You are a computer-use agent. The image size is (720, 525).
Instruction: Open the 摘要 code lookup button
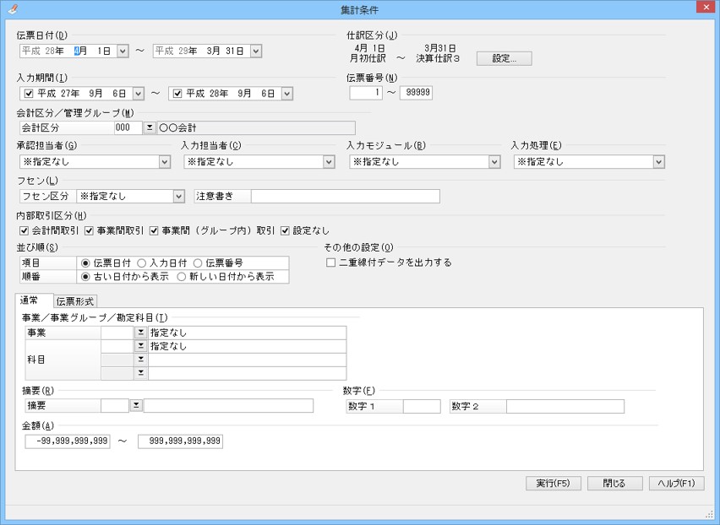(136, 406)
